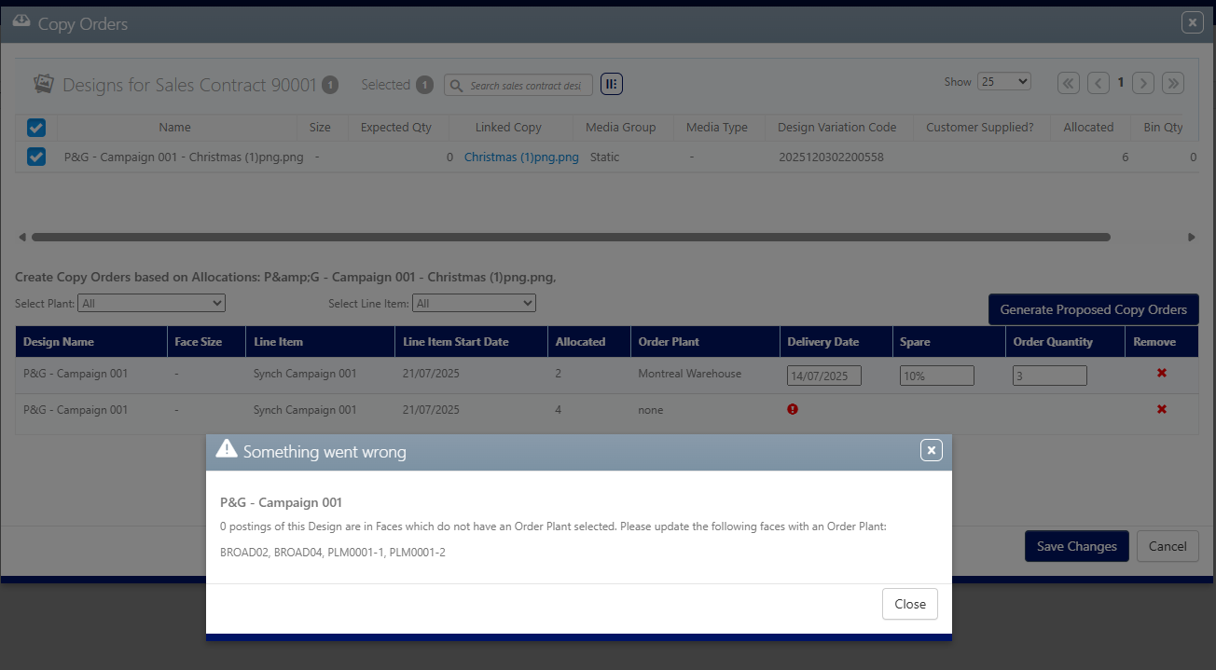Image resolution: width=1216 pixels, height=670 pixels.
Task: Go to the previous designs page
Action: point(1099,82)
